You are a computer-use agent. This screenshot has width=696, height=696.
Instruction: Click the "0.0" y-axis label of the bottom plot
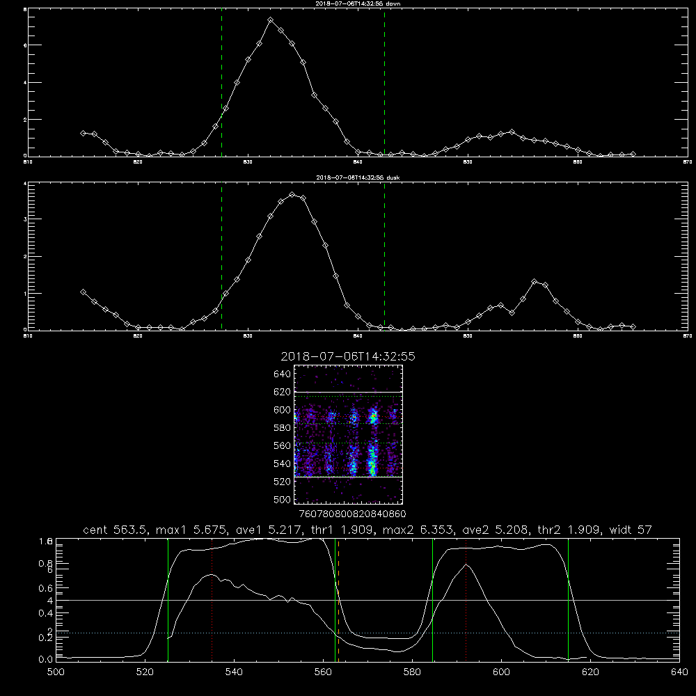tap(46, 660)
